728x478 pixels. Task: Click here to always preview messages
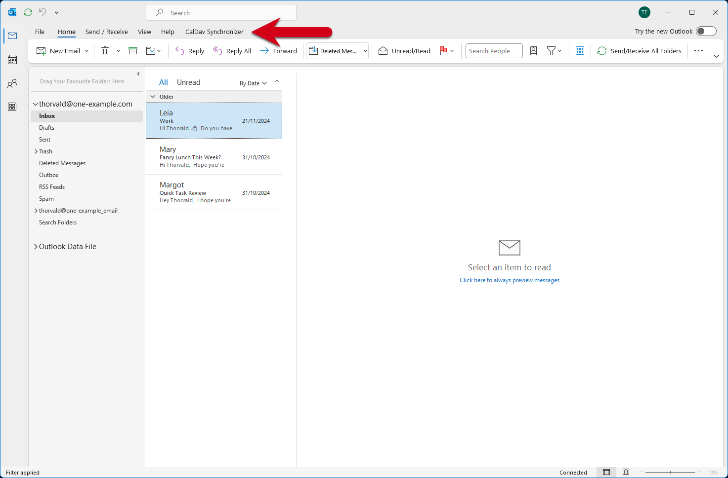(x=510, y=280)
